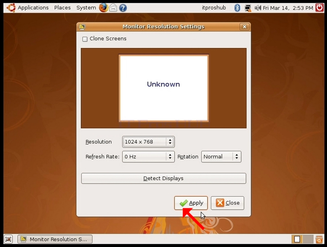The image size is (327, 247).
Task: Launch Firefox from the top panel
Action: point(104,8)
